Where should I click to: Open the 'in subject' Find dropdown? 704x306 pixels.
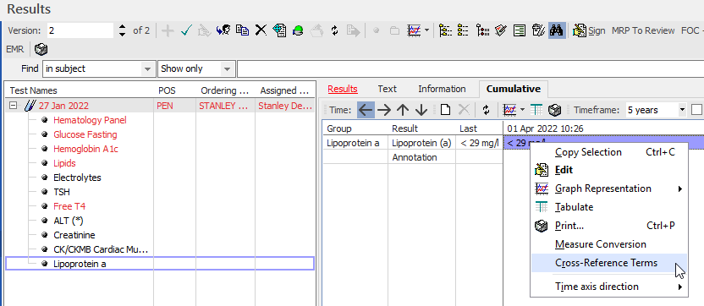(x=147, y=69)
